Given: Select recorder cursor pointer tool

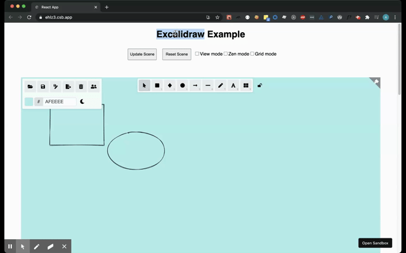Looking at the screenshot, I should [23, 246].
